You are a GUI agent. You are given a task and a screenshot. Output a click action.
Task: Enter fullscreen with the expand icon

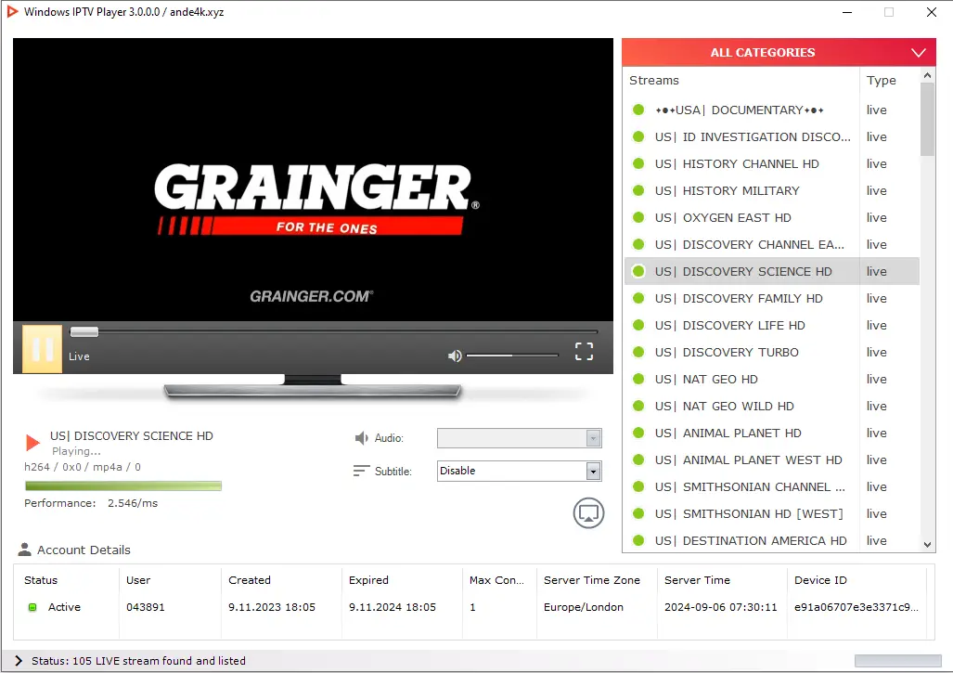[584, 351]
